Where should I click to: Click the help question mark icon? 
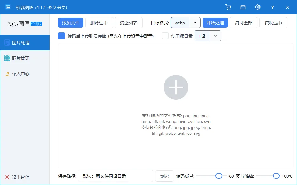[272, 7]
